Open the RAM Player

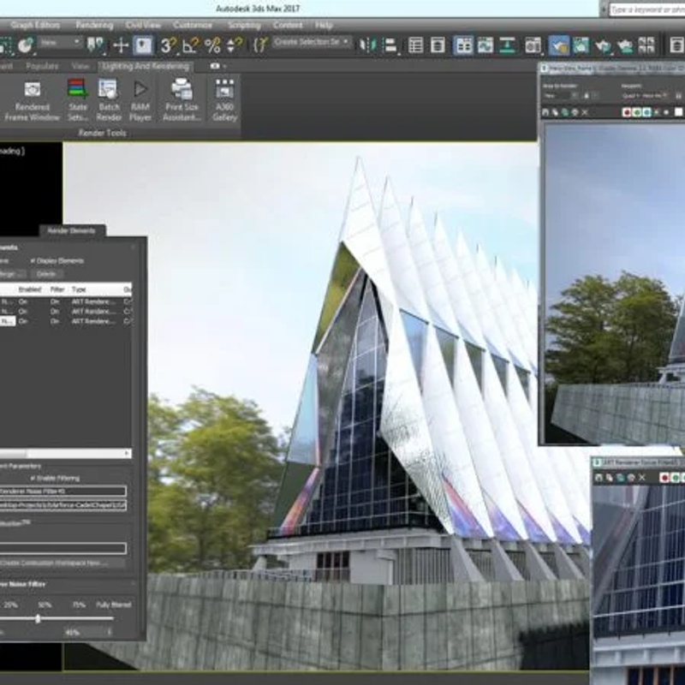140,100
